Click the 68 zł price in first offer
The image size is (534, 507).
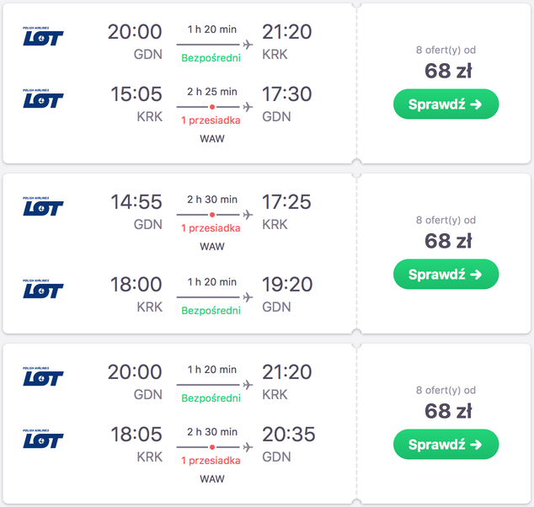[448, 71]
